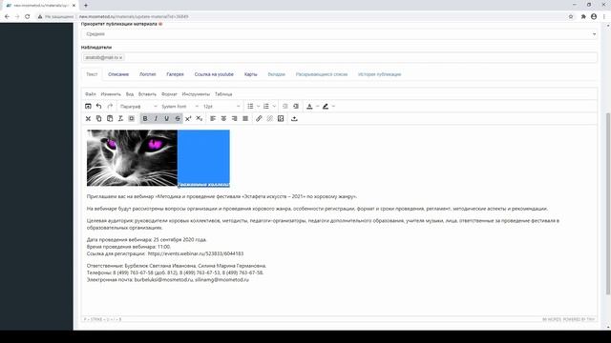Viewport: 611px width, 343px height.
Task: Open the Формат menu
Action: [169, 94]
